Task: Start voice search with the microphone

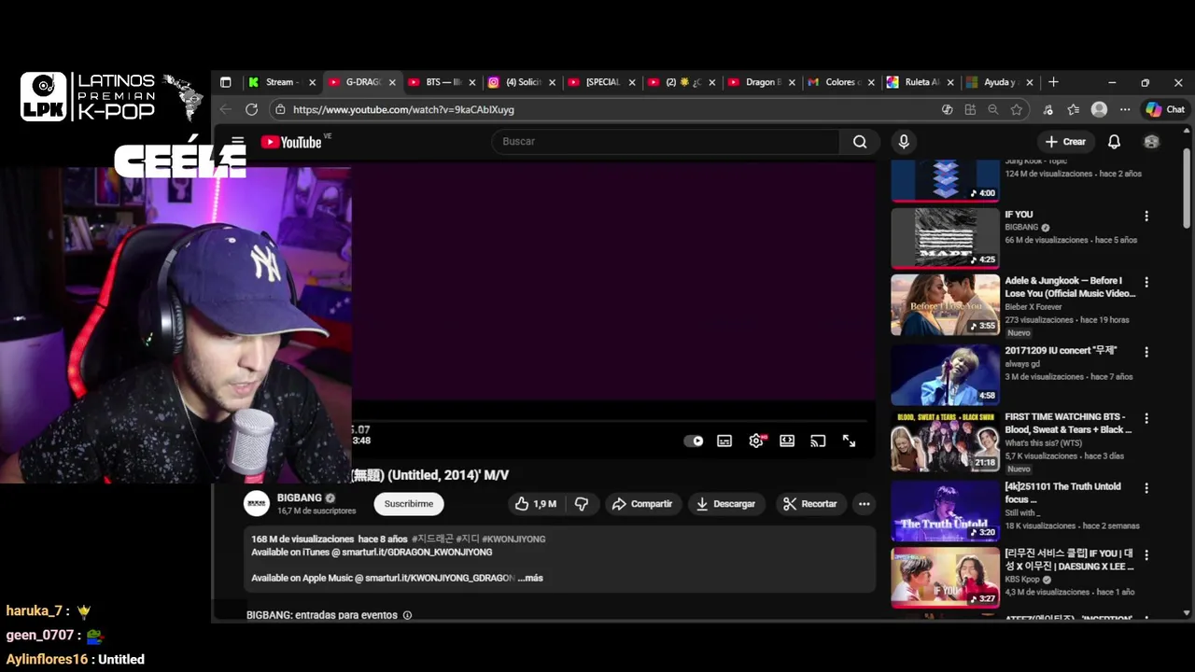Action: (903, 142)
